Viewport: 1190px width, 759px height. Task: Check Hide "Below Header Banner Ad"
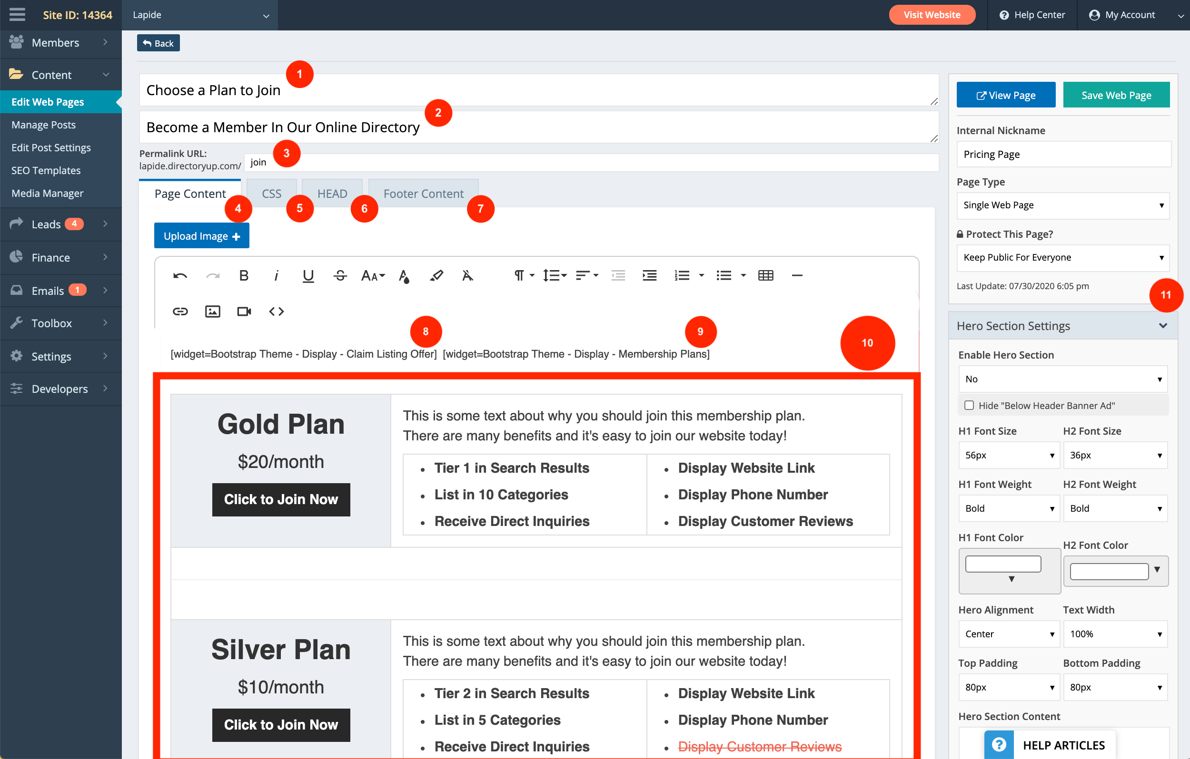coord(969,405)
